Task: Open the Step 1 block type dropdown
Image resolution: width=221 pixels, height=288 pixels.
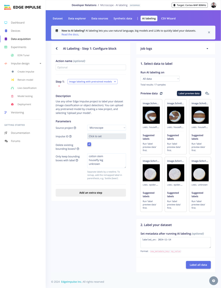Action: (93, 82)
